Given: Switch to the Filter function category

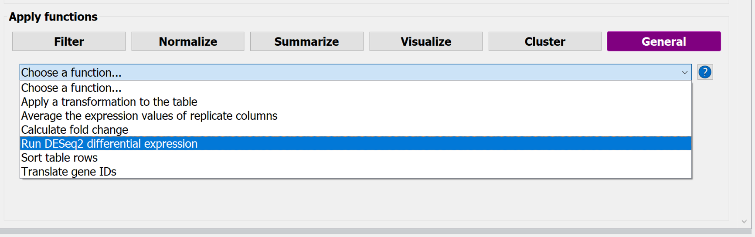Looking at the screenshot, I should (69, 41).
